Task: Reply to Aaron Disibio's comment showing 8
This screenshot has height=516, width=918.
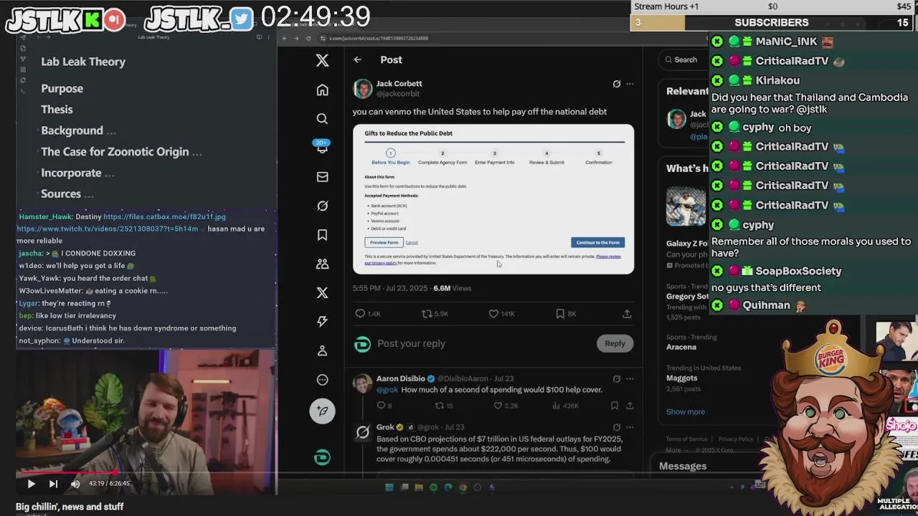Action: click(x=384, y=406)
